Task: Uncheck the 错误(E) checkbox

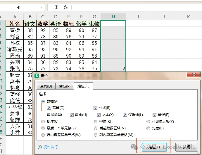Action: pos(154,115)
